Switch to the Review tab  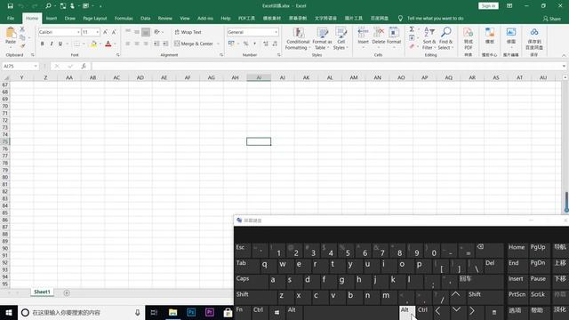pyautogui.click(x=164, y=18)
